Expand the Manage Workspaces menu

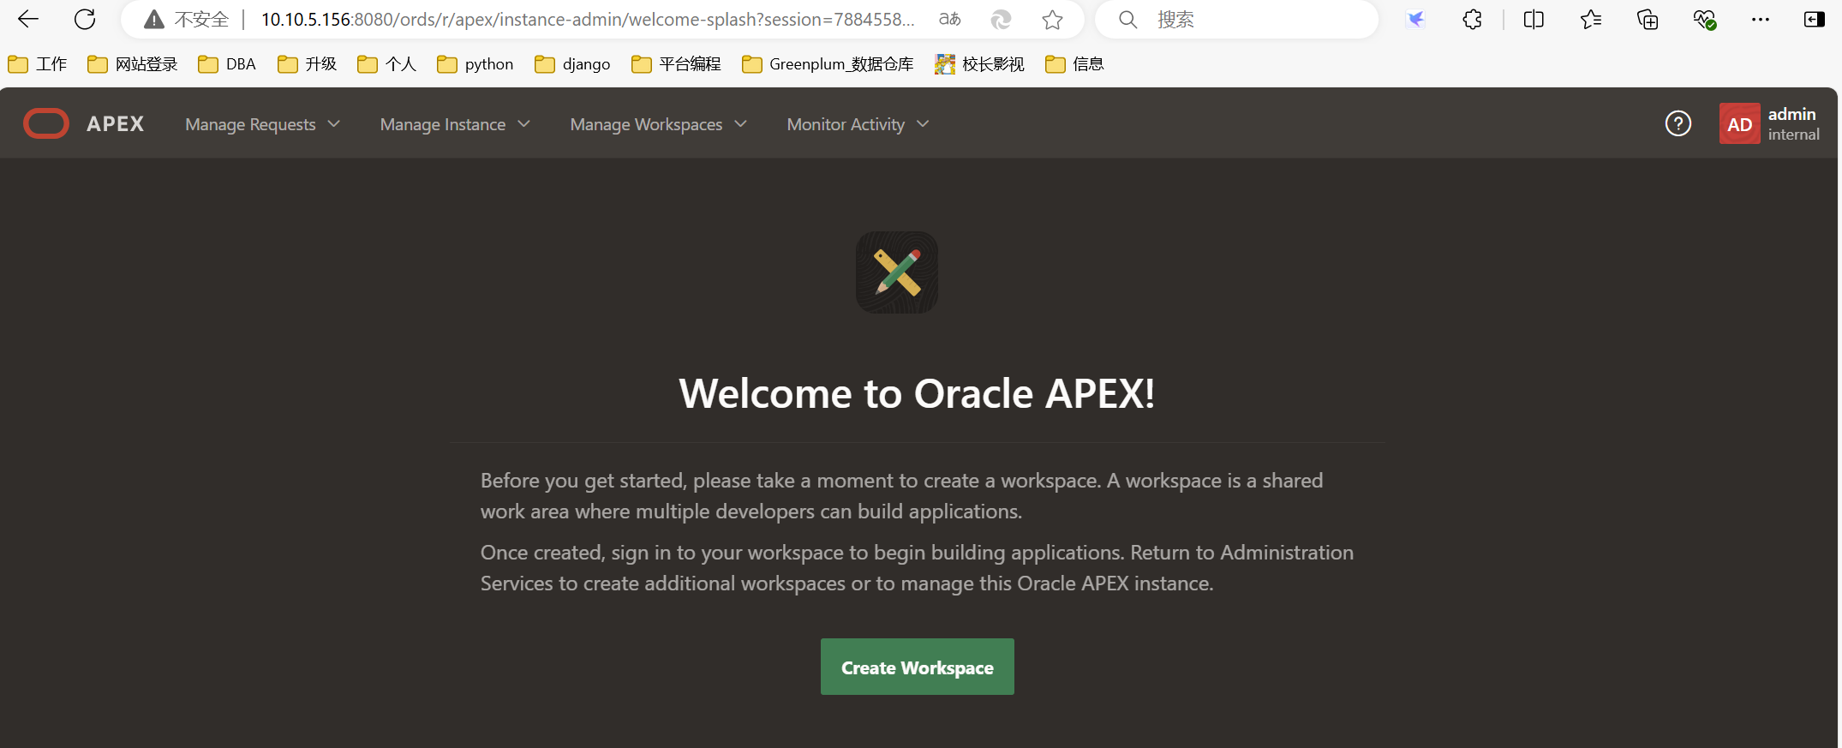pyautogui.click(x=659, y=124)
